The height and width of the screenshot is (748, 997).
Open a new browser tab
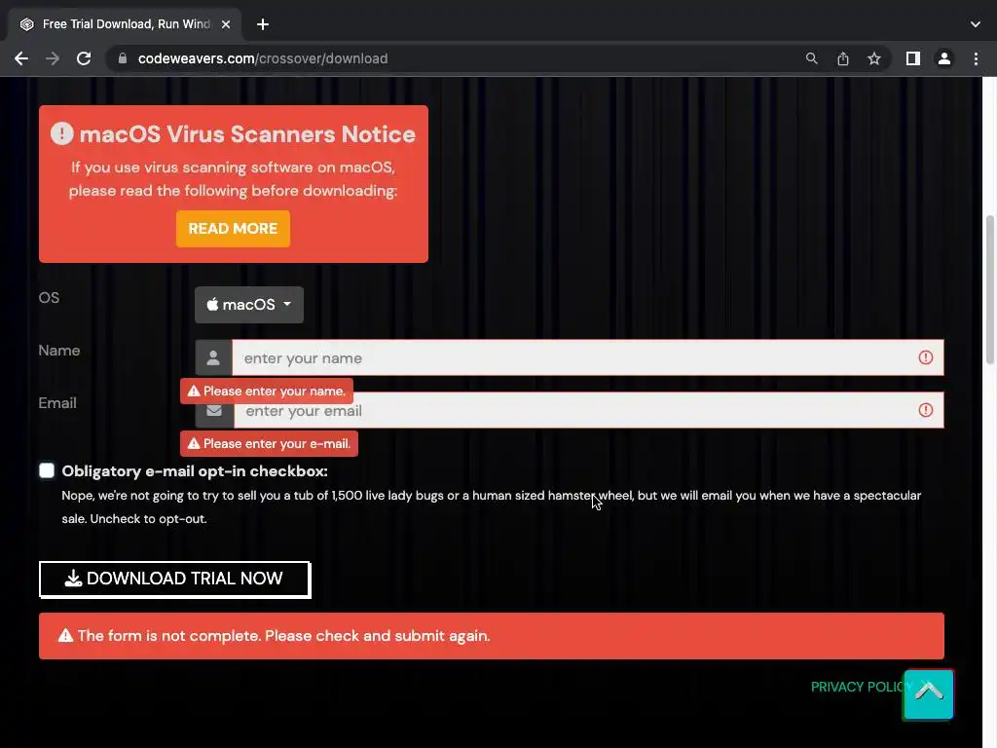tap(263, 24)
